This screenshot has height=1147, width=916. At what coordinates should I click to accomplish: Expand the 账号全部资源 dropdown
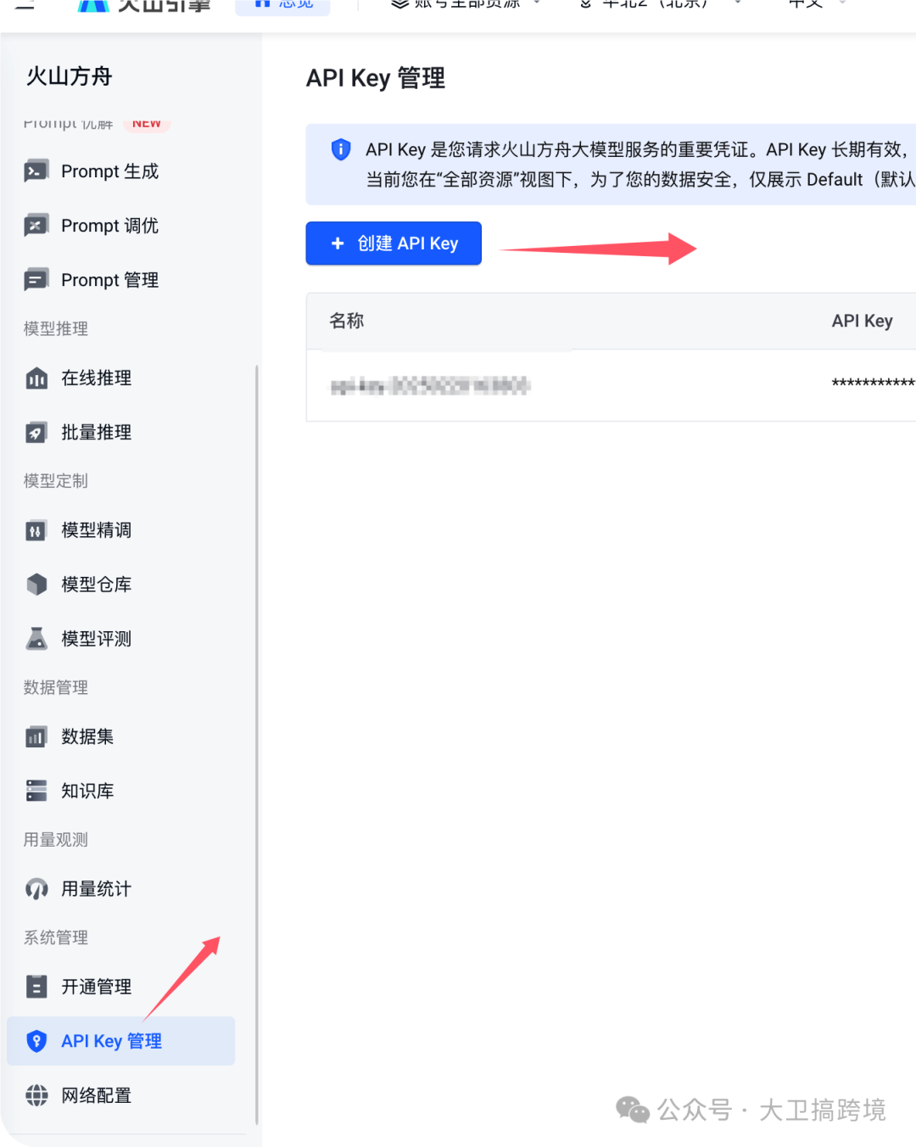point(462,4)
